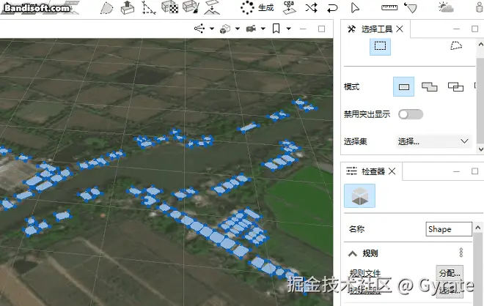Click the arrow pointer selection tool

[355, 8]
